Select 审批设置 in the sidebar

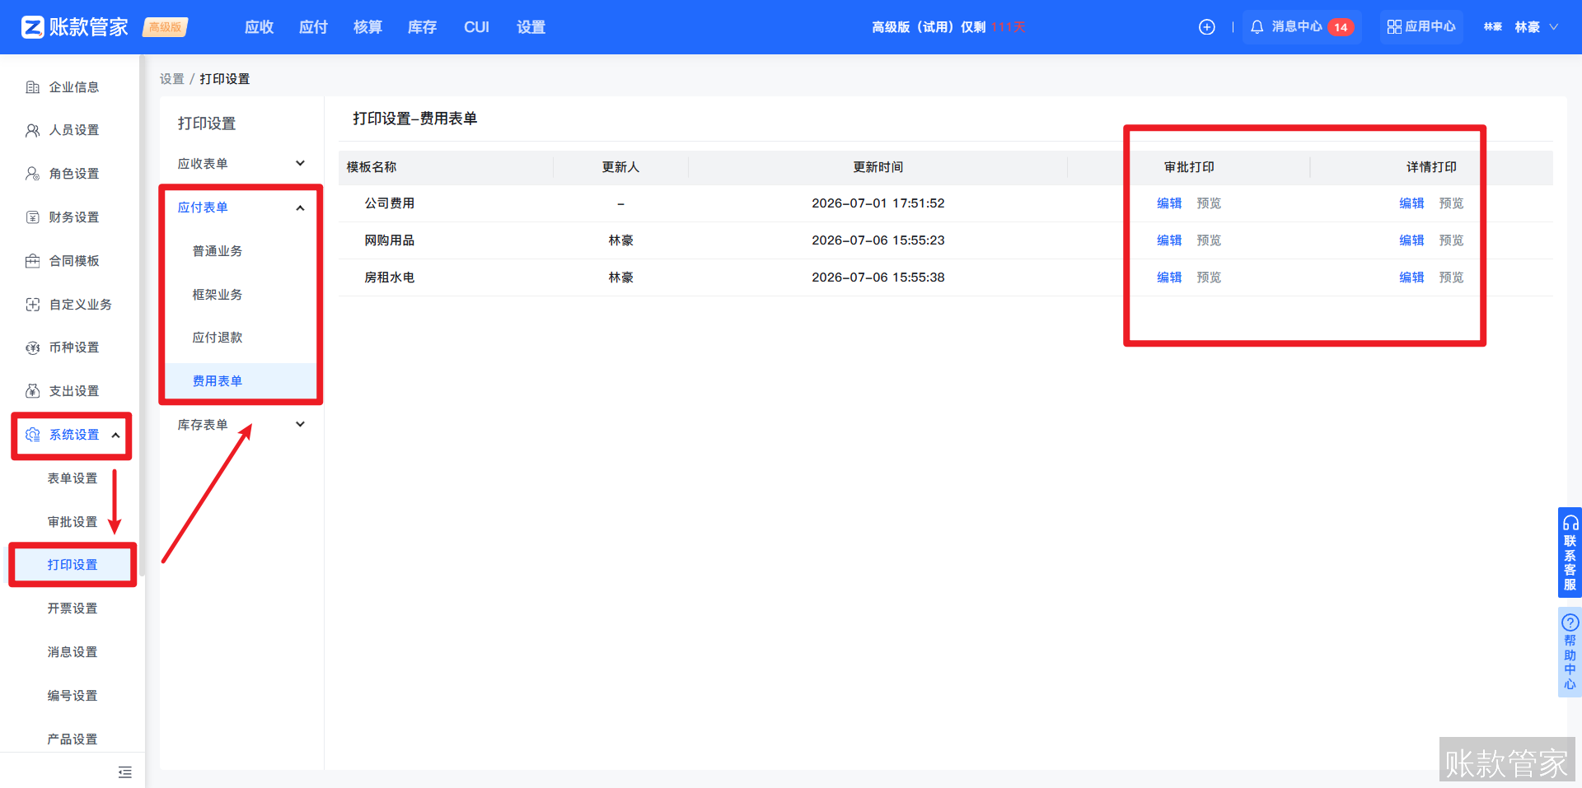coord(73,522)
